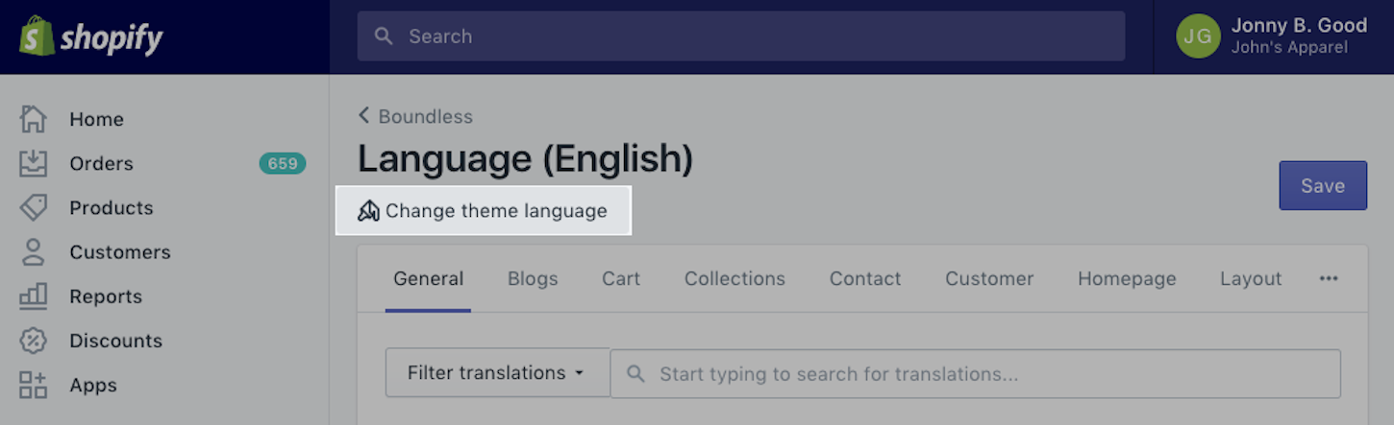
Task: Click the Language (English) heading
Action: click(525, 159)
